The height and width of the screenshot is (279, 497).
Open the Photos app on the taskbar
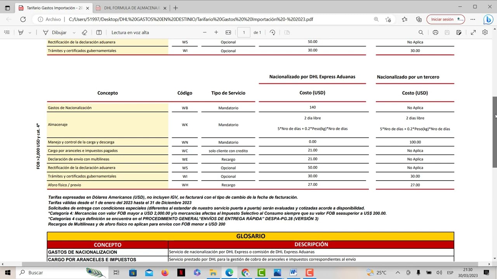click(x=277, y=273)
